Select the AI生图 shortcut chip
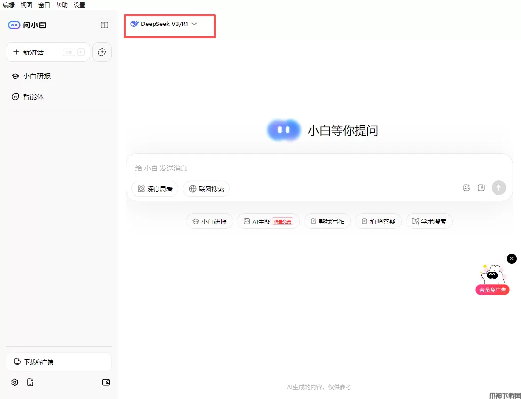This screenshot has height=399, width=521. click(x=268, y=222)
